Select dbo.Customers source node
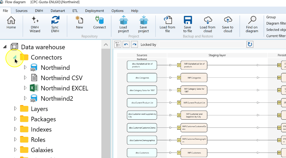Viewport: 286px width, 158px height. pyautogui.click(x=142, y=153)
